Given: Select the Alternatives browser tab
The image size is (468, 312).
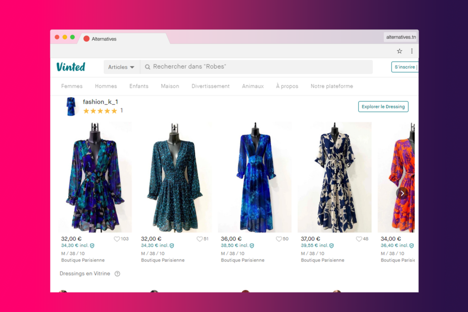Looking at the screenshot, I should pos(122,39).
